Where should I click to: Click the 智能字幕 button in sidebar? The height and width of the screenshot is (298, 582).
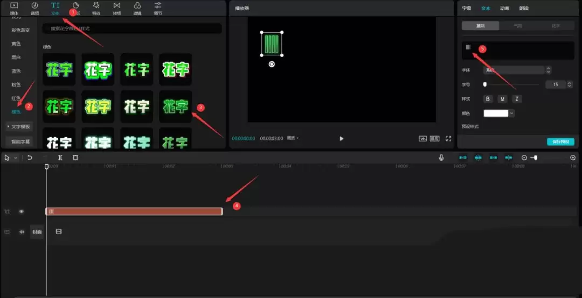[x=19, y=141]
